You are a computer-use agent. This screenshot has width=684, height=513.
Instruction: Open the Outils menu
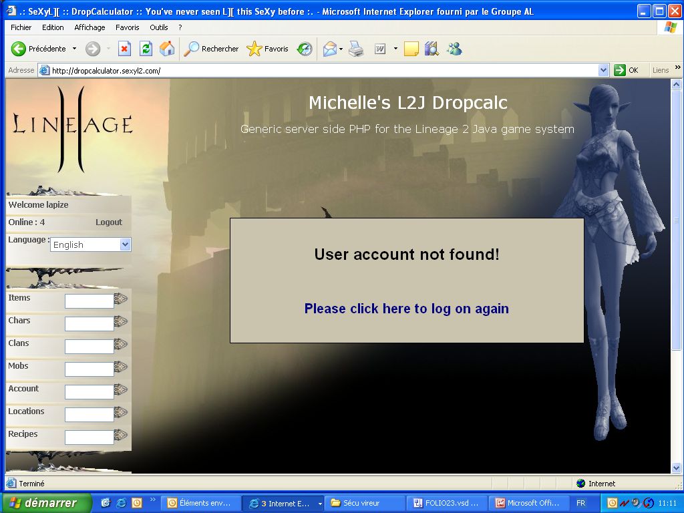pos(159,27)
